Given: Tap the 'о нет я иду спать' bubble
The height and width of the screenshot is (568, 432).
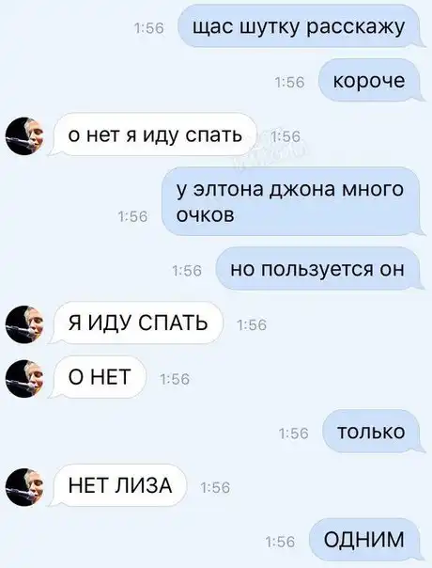Looking at the screenshot, I should coord(153,134).
